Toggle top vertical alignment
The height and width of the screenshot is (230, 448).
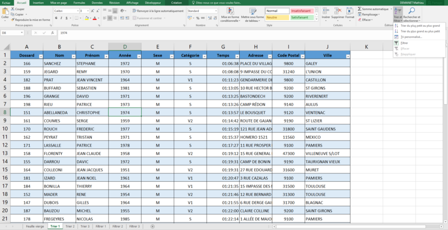[x=105, y=11]
